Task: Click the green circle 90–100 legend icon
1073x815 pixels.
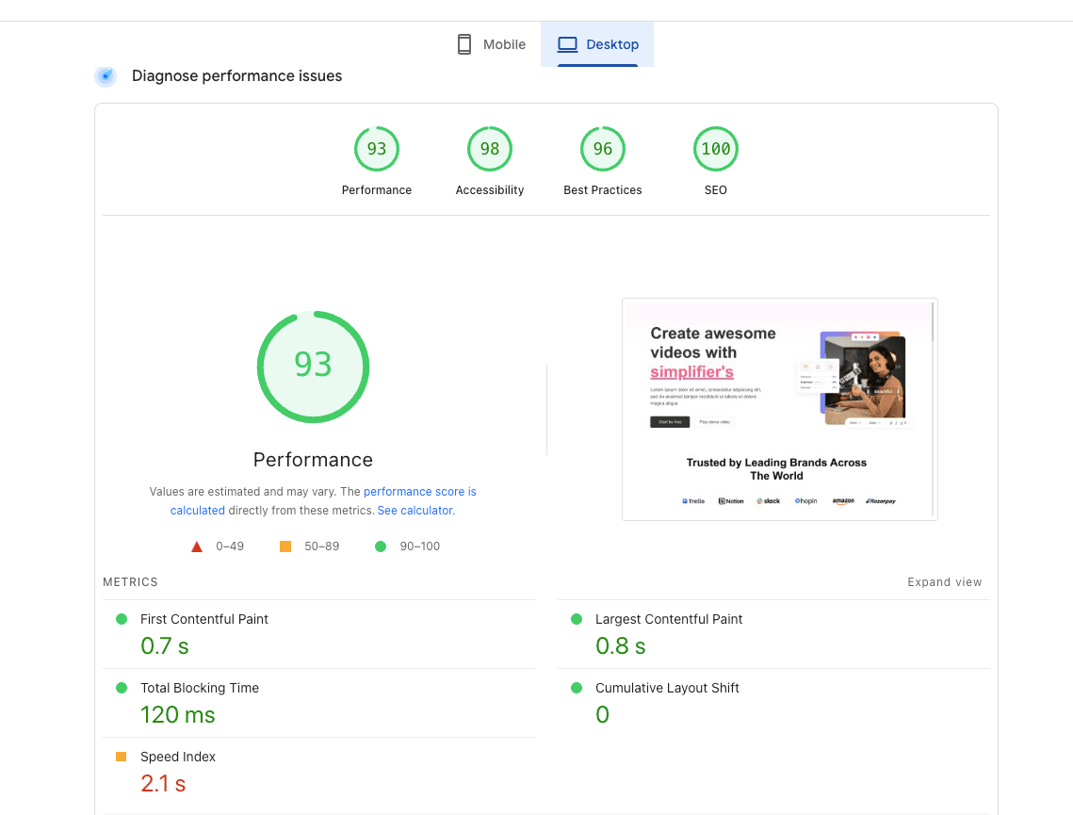Action: click(x=381, y=546)
